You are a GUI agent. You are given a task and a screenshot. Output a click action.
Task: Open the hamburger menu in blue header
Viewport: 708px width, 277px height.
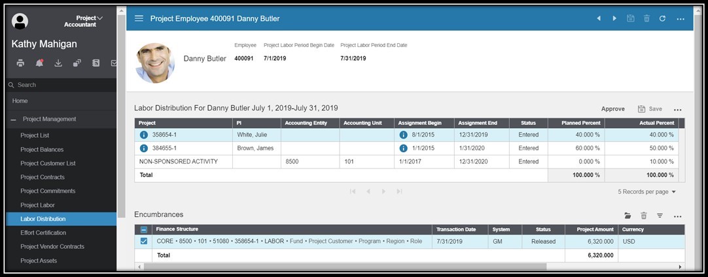[139, 18]
